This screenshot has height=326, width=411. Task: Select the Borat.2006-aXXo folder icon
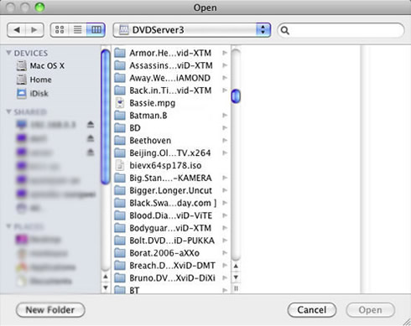click(120, 253)
